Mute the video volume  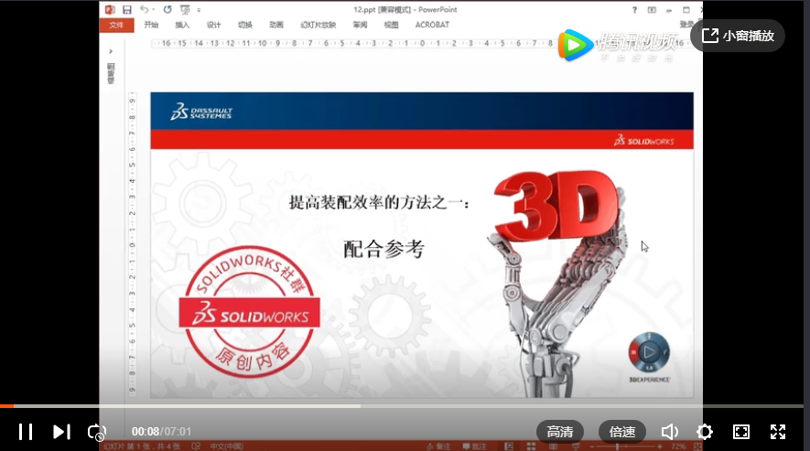click(669, 432)
